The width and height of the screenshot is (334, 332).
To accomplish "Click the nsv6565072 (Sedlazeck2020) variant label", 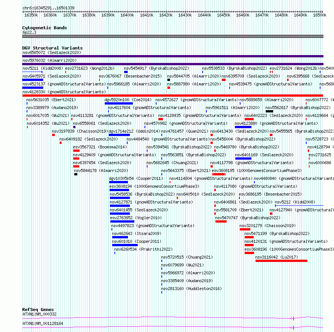I will point(52,52).
